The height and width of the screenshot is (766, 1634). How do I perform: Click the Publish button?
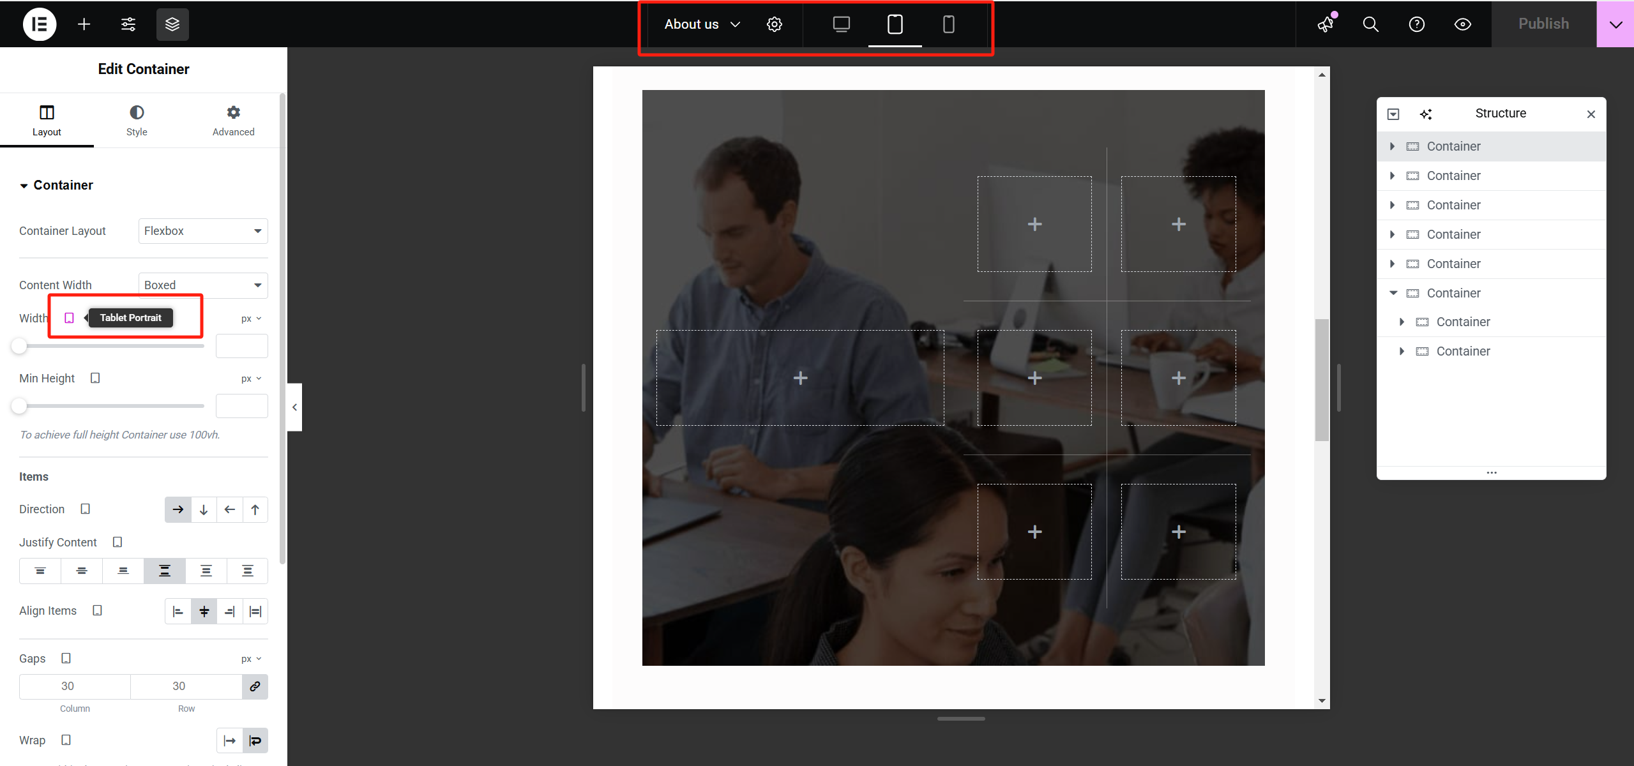click(x=1543, y=24)
